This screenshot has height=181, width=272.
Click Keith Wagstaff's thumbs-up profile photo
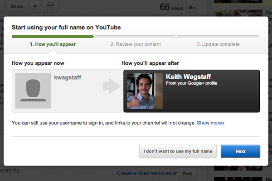pyautogui.click(x=145, y=90)
